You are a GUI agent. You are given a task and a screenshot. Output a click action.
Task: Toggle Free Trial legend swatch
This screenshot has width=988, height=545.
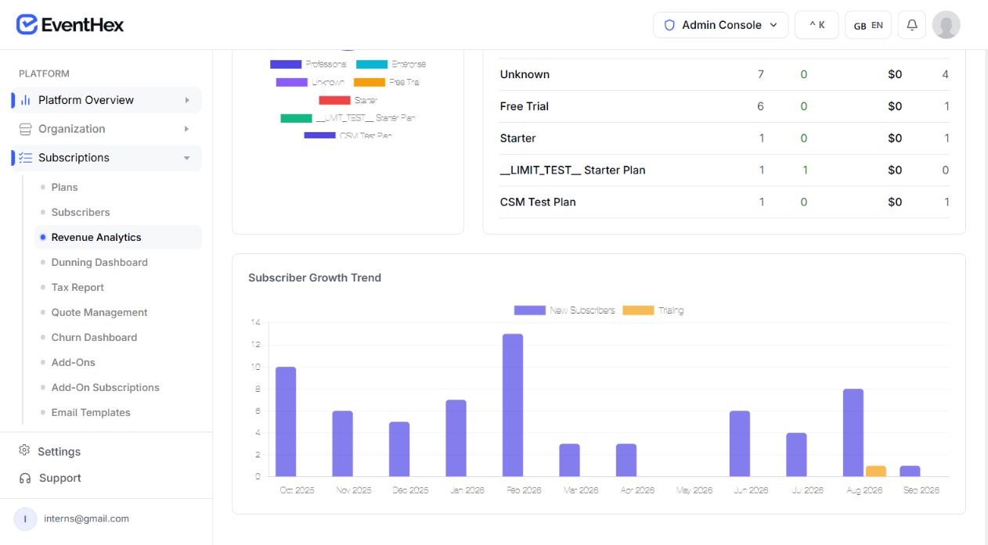(x=370, y=82)
